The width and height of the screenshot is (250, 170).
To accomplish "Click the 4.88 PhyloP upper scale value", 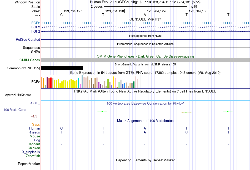I will pos(34,103).
